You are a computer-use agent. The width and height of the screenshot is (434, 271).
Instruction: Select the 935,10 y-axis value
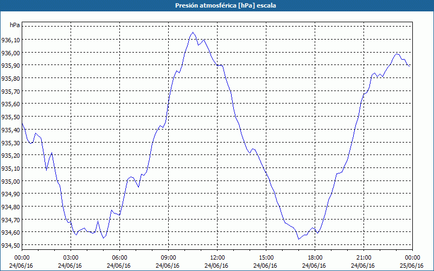(10, 169)
